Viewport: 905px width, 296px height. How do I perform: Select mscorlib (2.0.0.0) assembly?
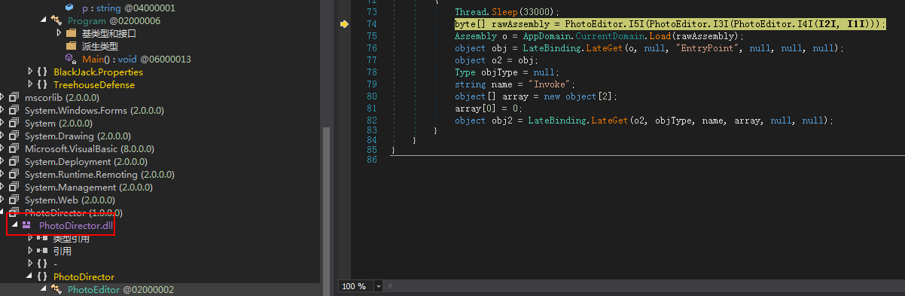click(x=62, y=97)
